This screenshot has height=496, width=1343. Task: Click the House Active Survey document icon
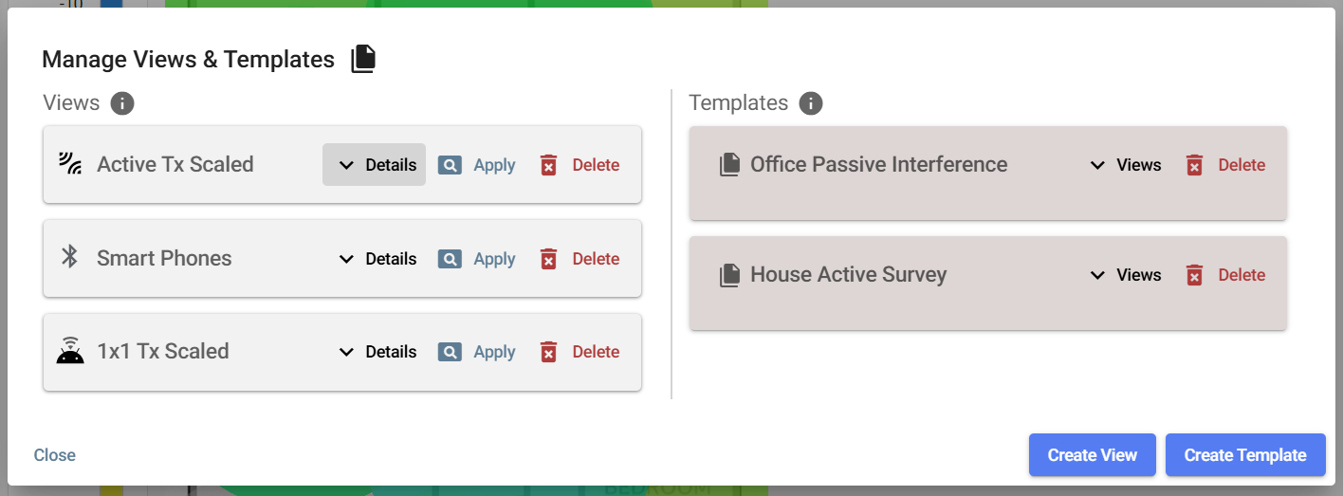(x=729, y=275)
